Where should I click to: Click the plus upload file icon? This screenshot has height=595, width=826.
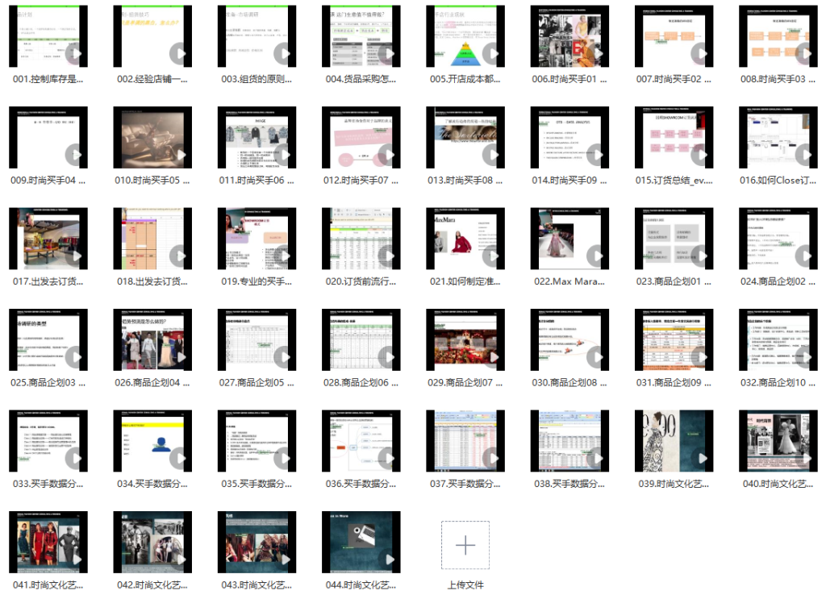[x=465, y=545]
